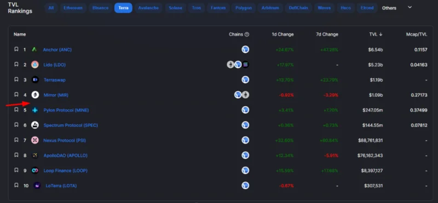Screen dimensions: 438x203
Task: Switch to the Binance tab
Action: [101, 8]
